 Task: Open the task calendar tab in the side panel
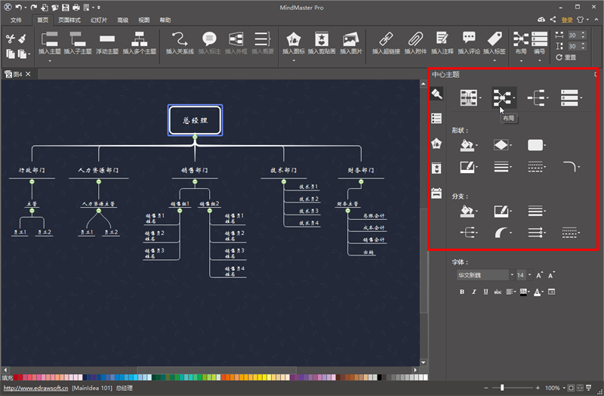click(436, 193)
